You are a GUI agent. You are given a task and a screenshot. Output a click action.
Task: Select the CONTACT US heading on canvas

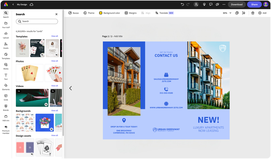(166, 56)
